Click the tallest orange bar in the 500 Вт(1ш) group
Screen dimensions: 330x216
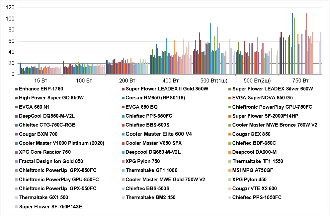pyautogui.click(x=217, y=51)
